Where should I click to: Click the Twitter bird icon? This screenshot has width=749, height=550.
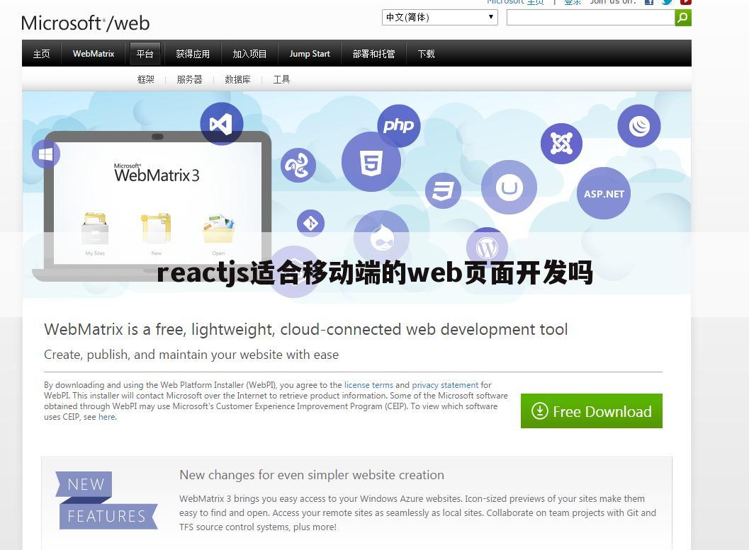tap(666, 3)
